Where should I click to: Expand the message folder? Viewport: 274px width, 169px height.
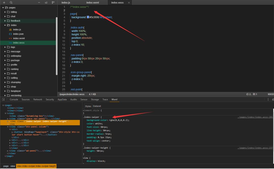pyautogui.click(x=5, y=51)
